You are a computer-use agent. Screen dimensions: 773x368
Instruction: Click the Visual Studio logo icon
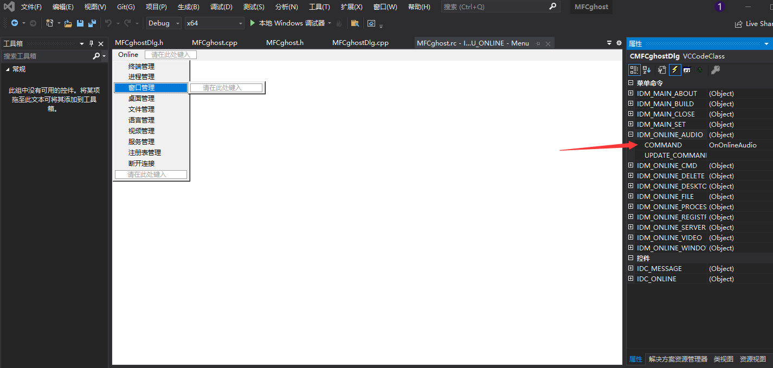pos(9,7)
